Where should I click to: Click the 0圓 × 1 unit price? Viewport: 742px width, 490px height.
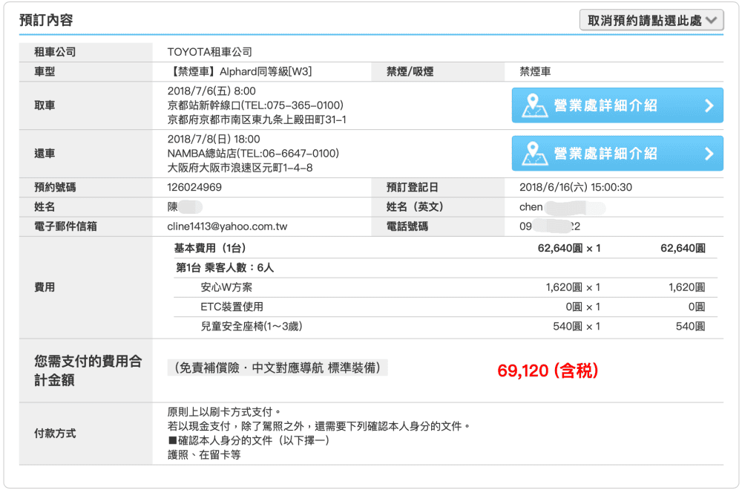[583, 307]
